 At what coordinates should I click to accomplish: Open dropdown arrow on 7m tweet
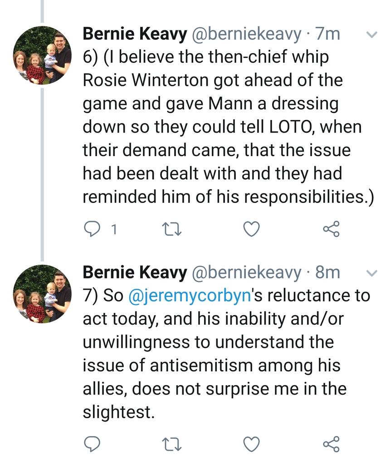(x=371, y=35)
